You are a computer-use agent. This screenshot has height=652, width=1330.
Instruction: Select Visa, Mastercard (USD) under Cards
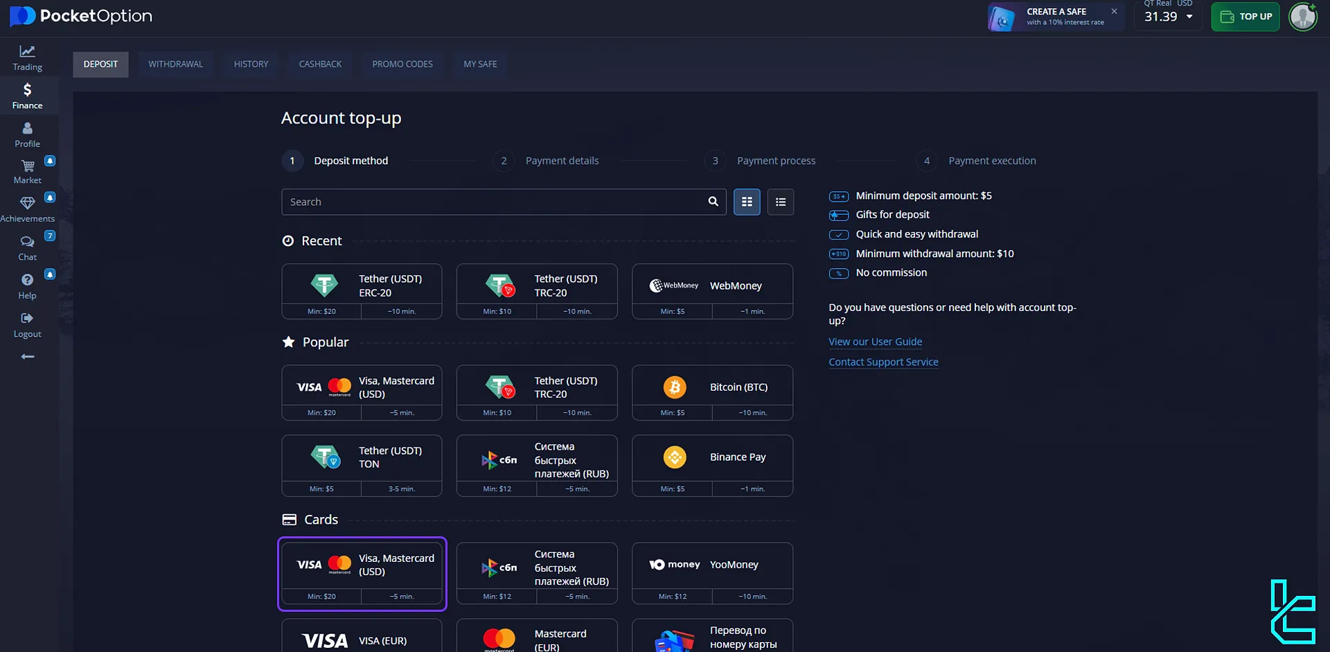[x=362, y=574]
